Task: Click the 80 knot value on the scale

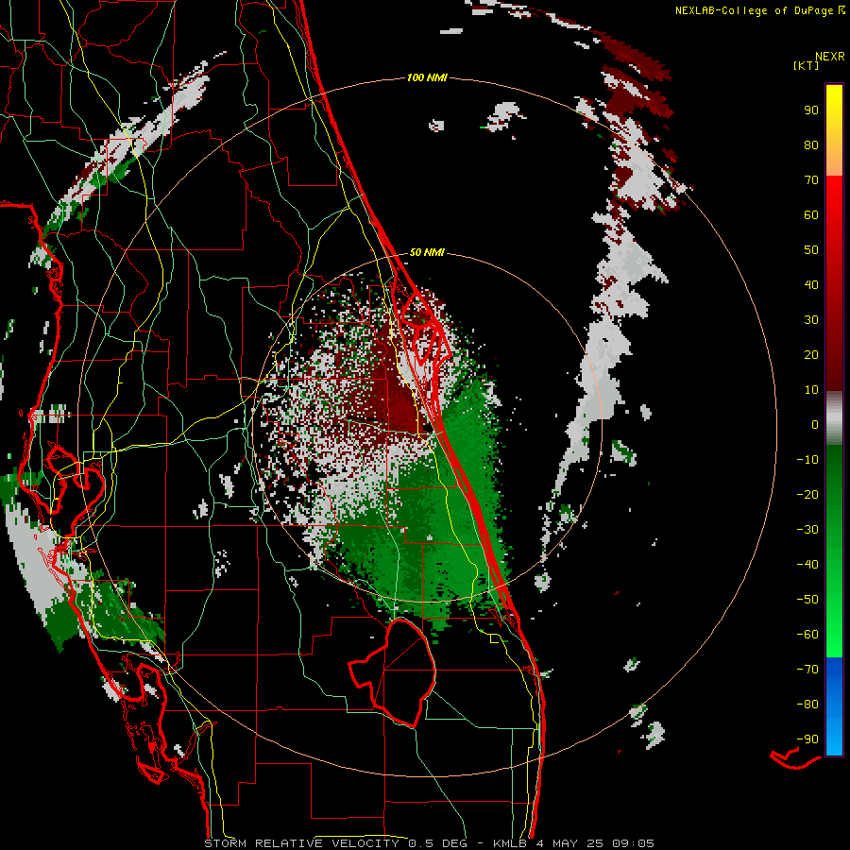Action: (x=811, y=145)
